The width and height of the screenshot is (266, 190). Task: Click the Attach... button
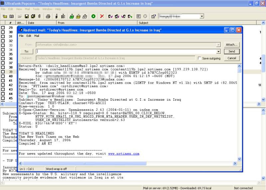pyautogui.click(x=232, y=45)
